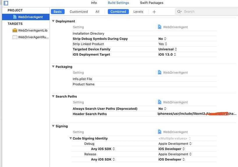
Task: Click the Info.plist File setting row
Action: point(144,79)
